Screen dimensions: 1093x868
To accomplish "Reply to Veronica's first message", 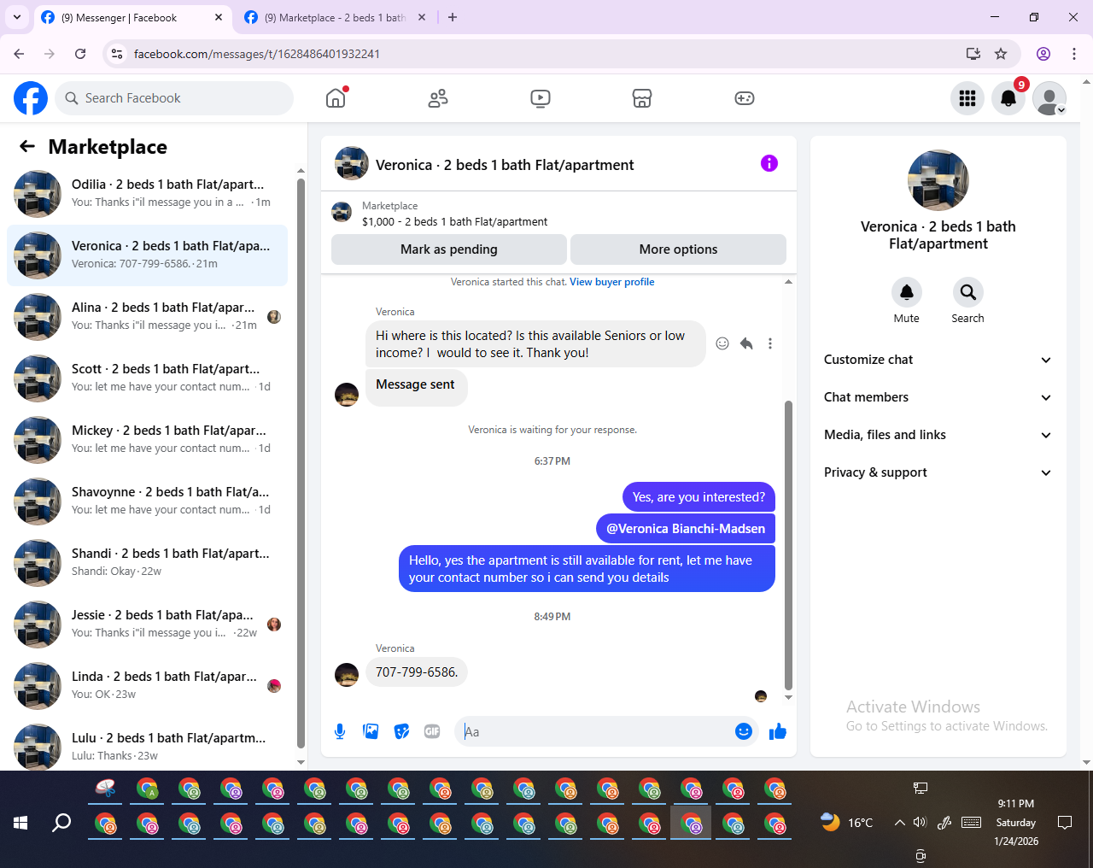I will 746,343.
